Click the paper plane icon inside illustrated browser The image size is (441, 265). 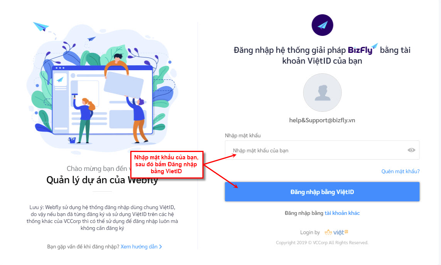60,79
